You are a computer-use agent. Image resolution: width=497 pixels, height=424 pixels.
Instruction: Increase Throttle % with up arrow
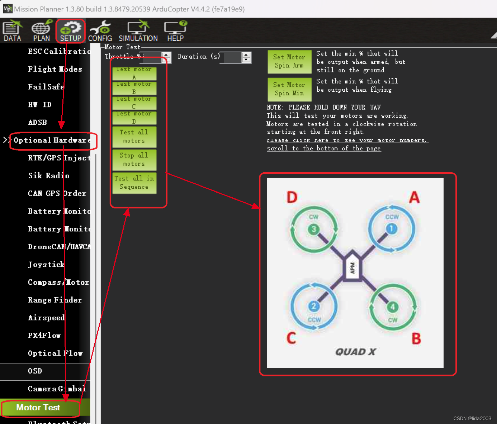pos(166,54)
